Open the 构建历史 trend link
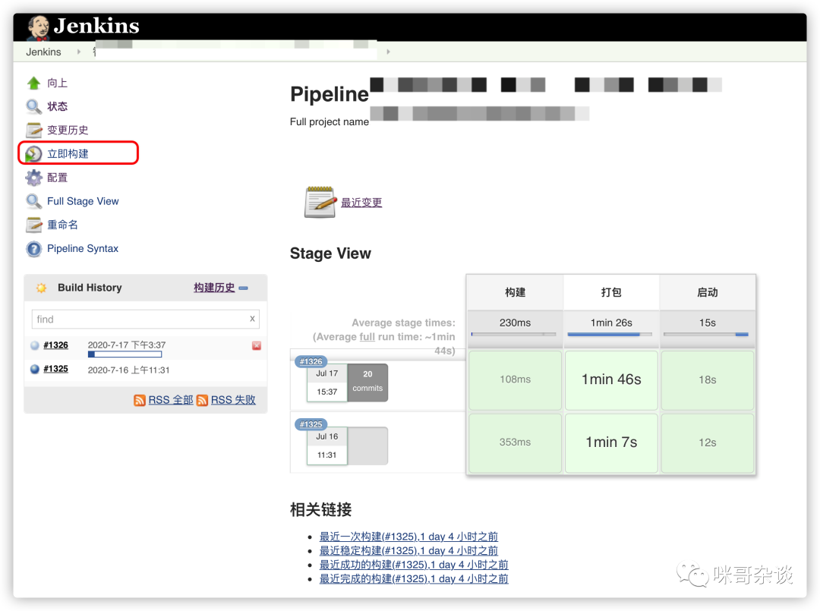Viewport: 820px width, 611px height. (214, 288)
